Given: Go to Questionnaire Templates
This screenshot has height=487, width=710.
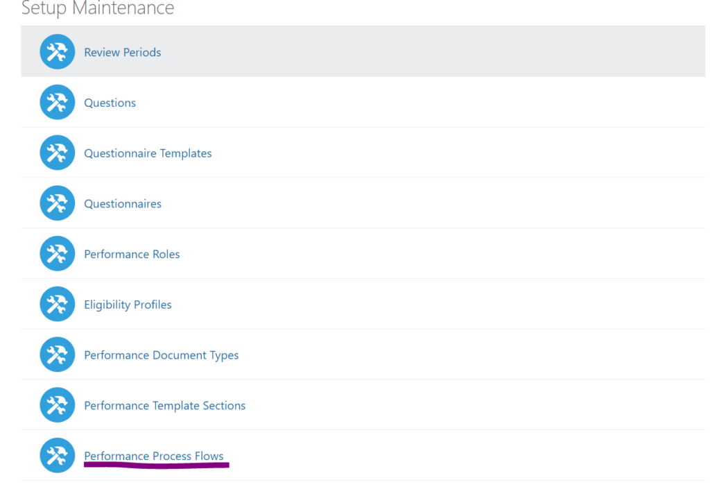Looking at the screenshot, I should click(x=148, y=153).
